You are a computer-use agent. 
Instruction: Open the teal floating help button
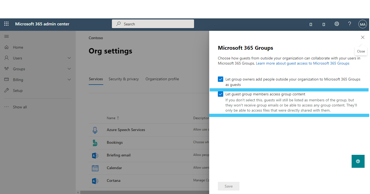(358, 161)
